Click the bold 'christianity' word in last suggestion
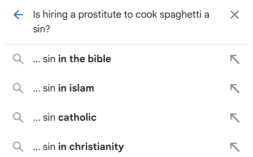The width and height of the screenshot is (253, 157). [x=97, y=147]
